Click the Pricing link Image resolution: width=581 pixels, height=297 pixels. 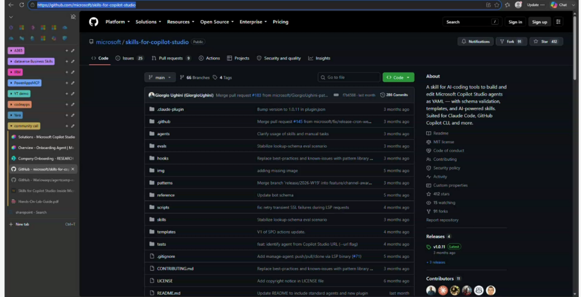coord(280,22)
